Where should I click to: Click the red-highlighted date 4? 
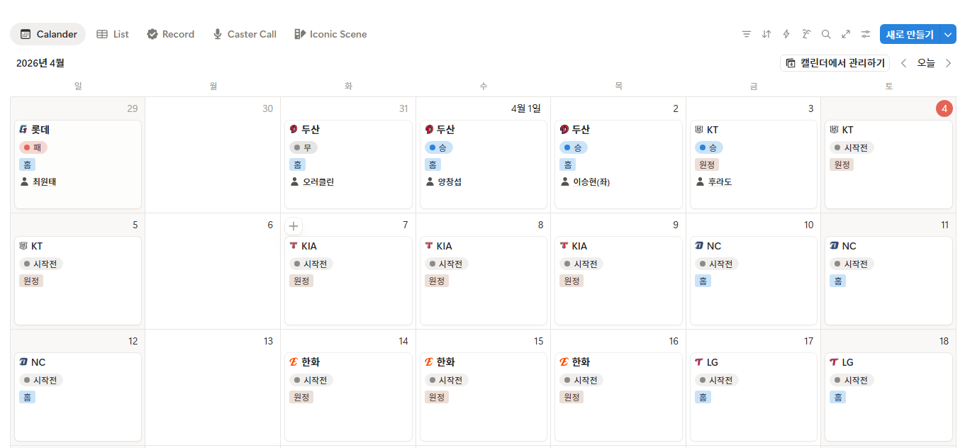click(x=944, y=108)
